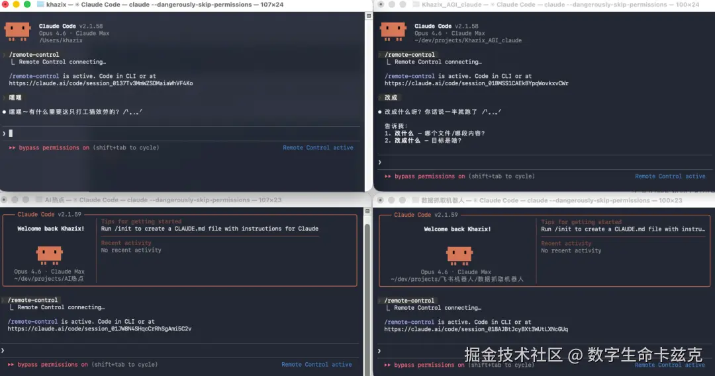Click bypass permissions on in 数据抓取机器人 window

click(x=429, y=365)
